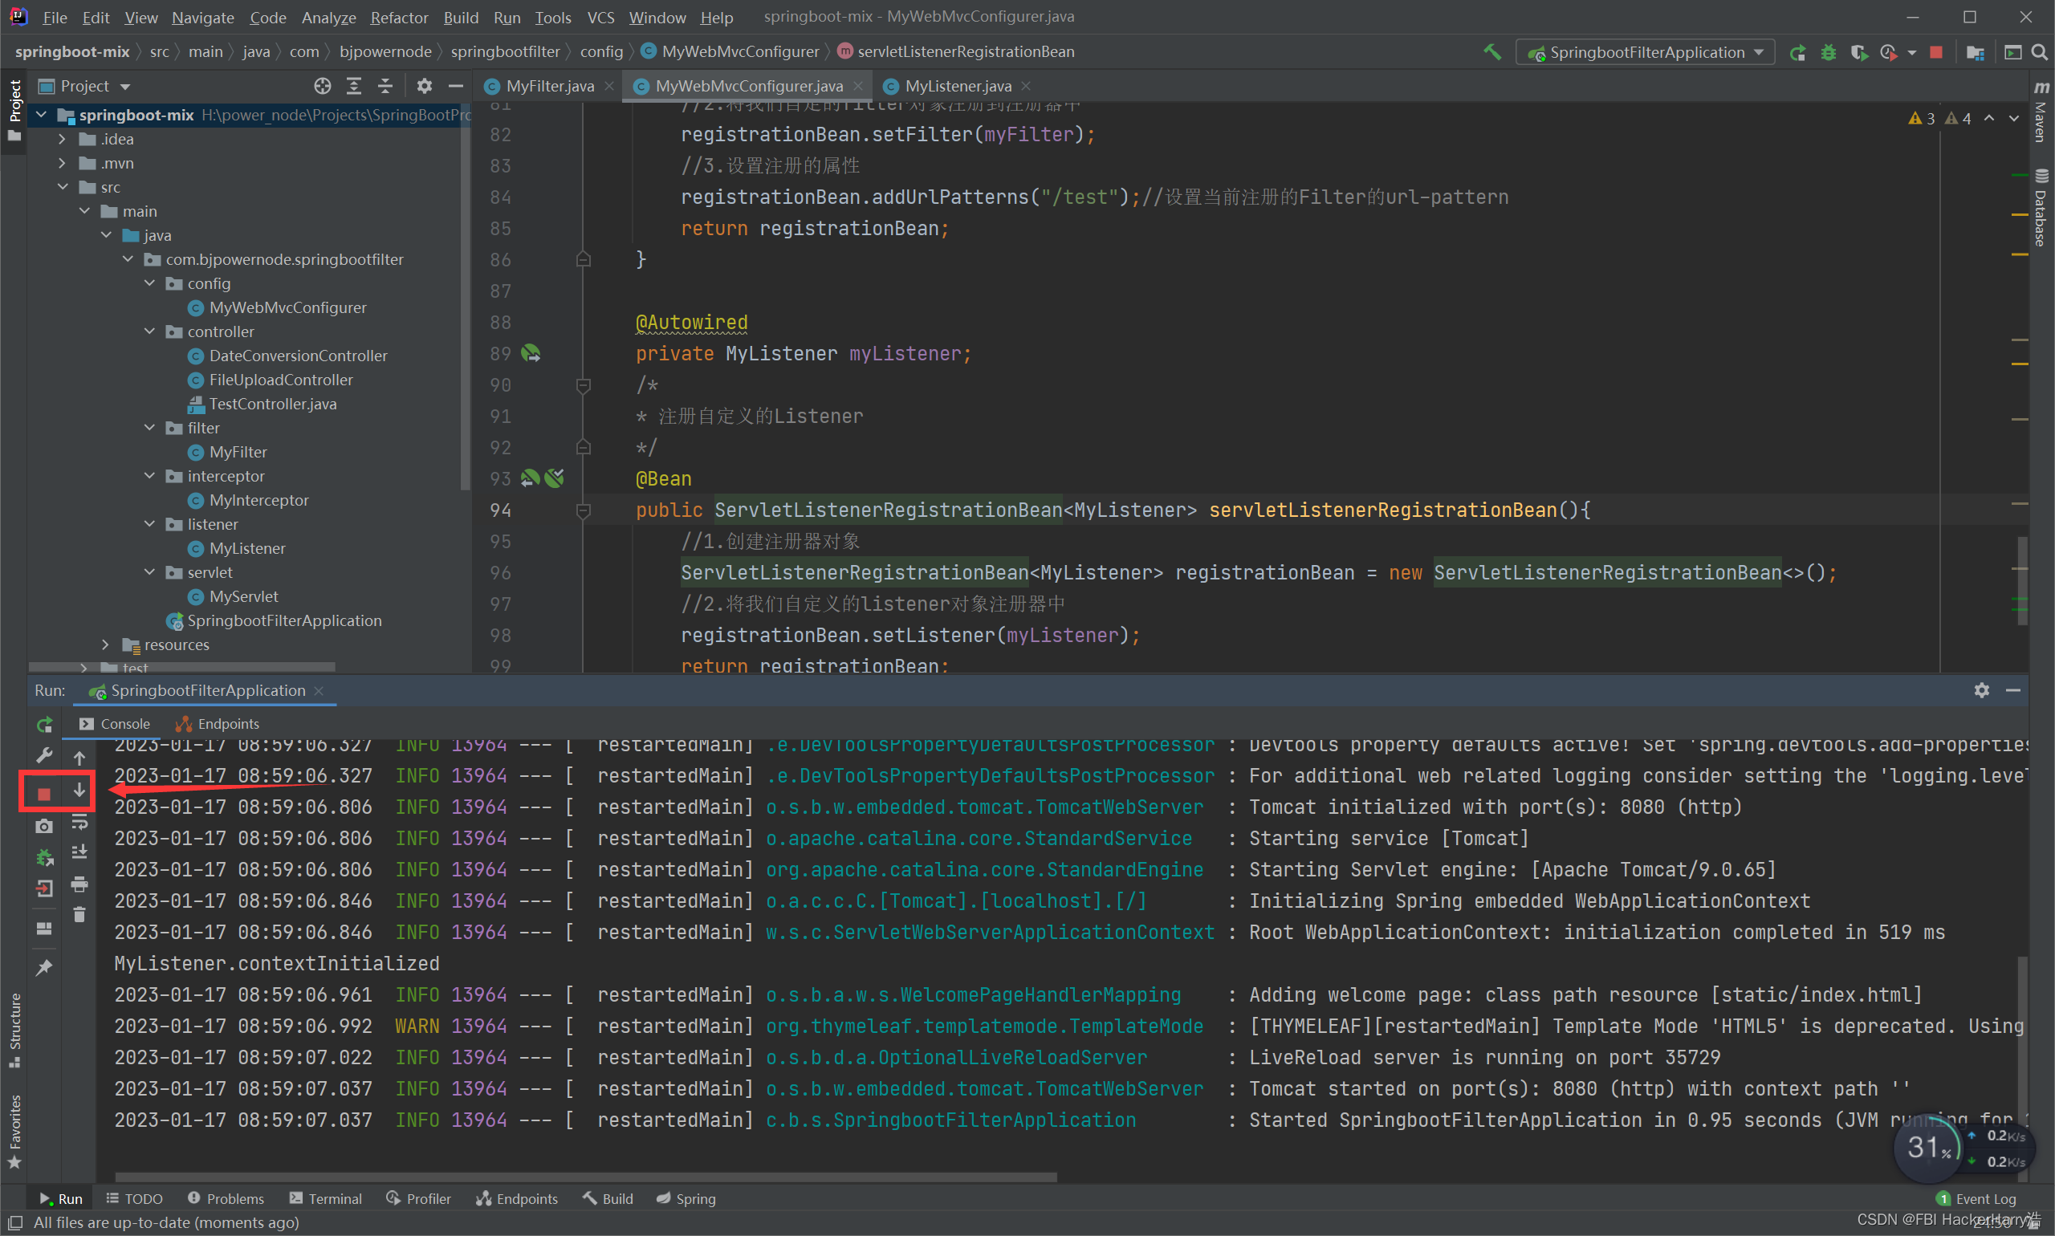Click the Select Opened File target icon

click(323, 86)
